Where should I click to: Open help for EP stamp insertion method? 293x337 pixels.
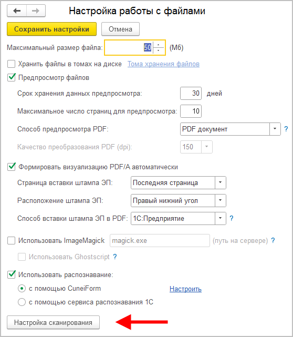pyautogui.click(x=231, y=218)
